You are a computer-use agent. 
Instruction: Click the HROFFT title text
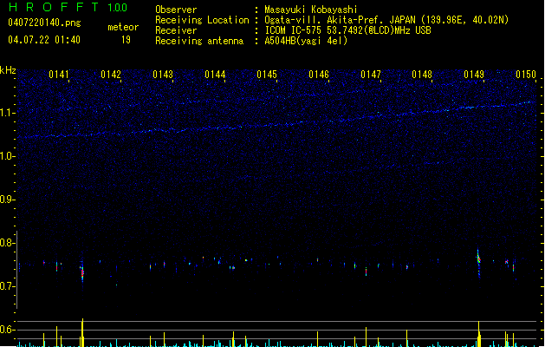[54, 7]
